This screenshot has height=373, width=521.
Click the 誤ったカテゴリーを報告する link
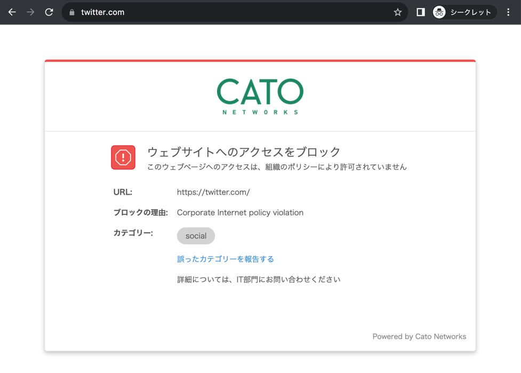[x=225, y=259]
